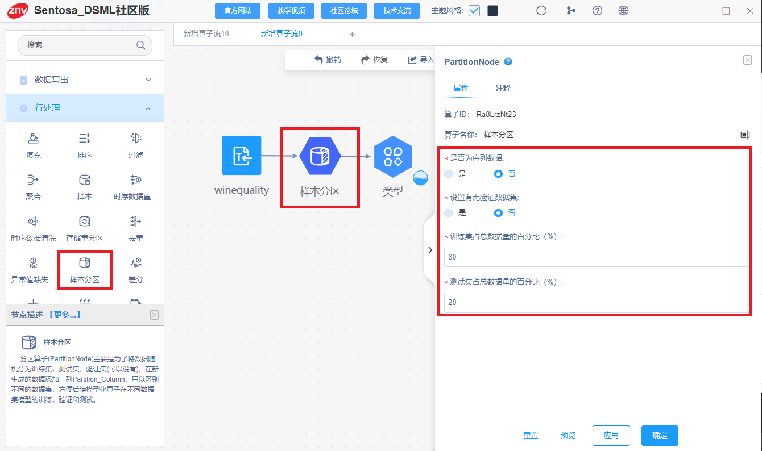Viewport: 762px width, 451px height.
Task: Add a new flow tab with plus
Action: (352, 35)
